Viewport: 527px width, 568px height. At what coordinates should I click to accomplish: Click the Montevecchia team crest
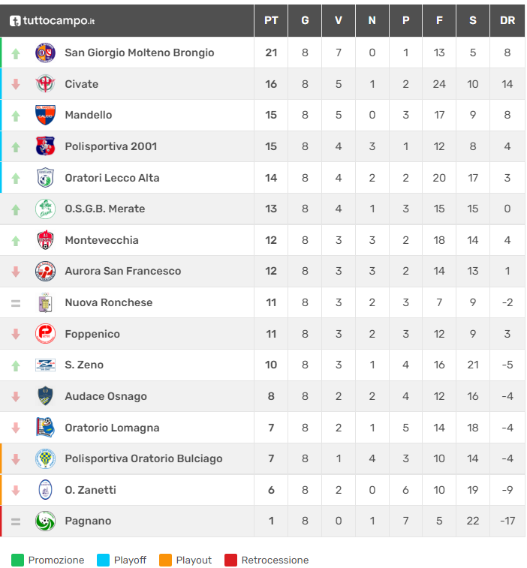[x=46, y=240]
